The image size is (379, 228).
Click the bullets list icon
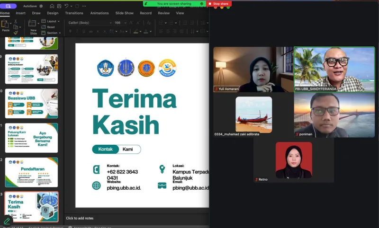pos(161,23)
